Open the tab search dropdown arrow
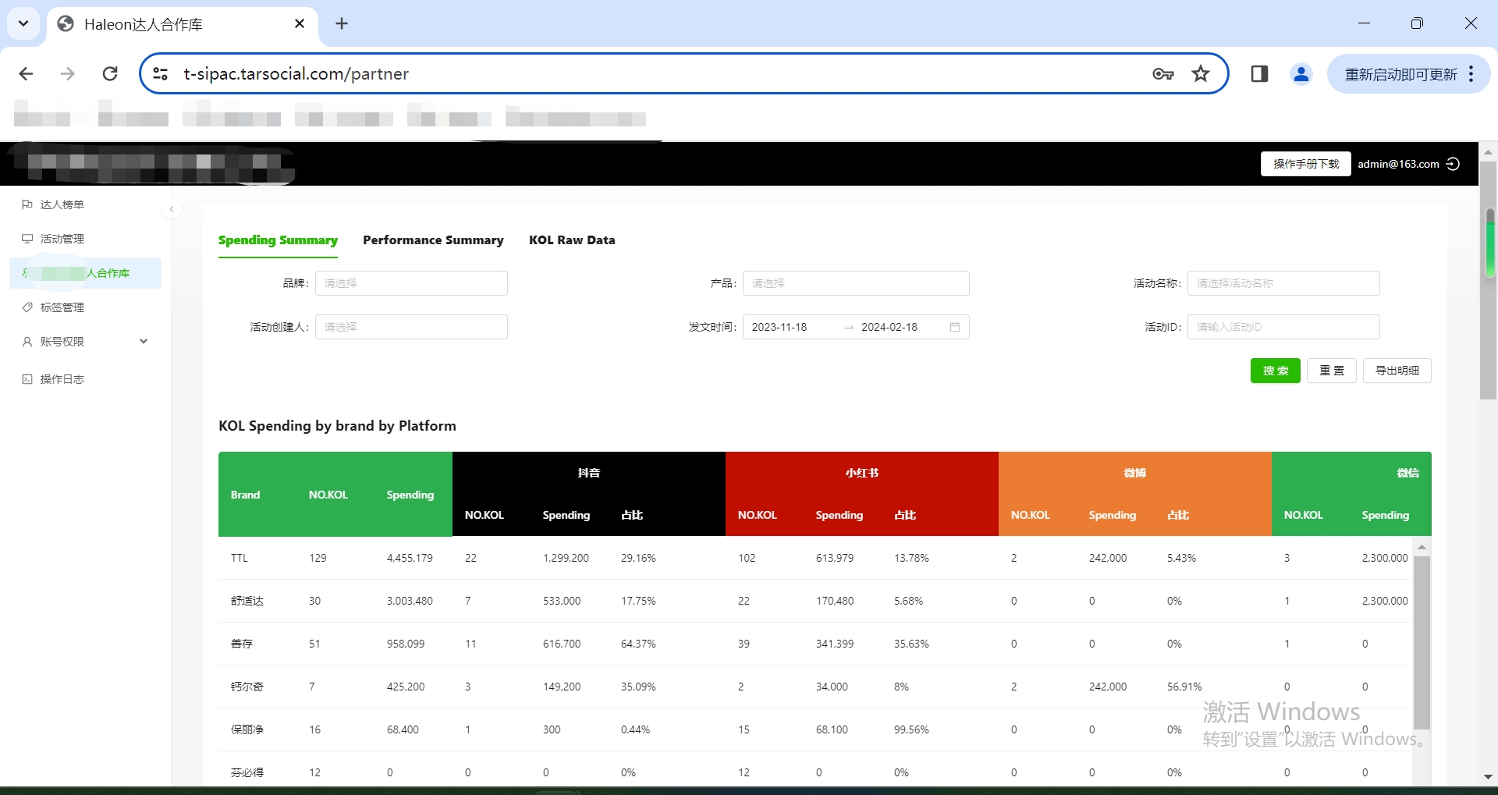The height and width of the screenshot is (795, 1498). (23, 23)
